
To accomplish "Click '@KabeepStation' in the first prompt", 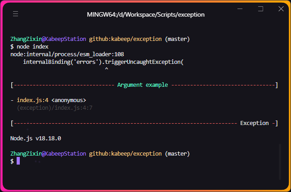I will click(64, 39).
